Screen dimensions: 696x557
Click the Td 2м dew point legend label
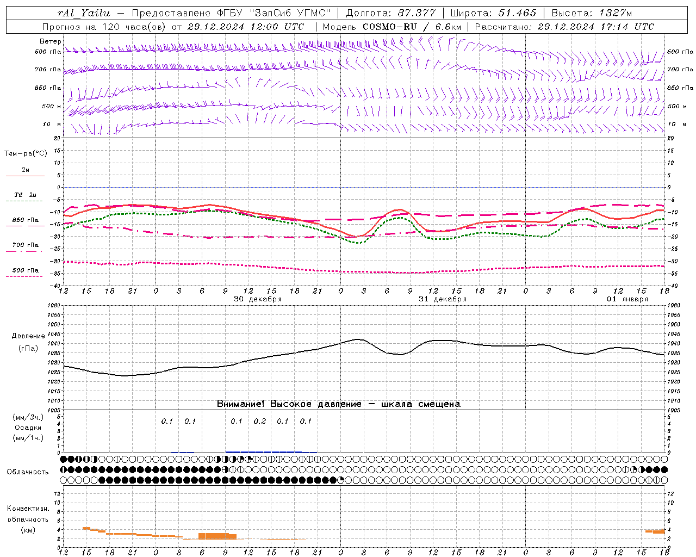pos(25,195)
